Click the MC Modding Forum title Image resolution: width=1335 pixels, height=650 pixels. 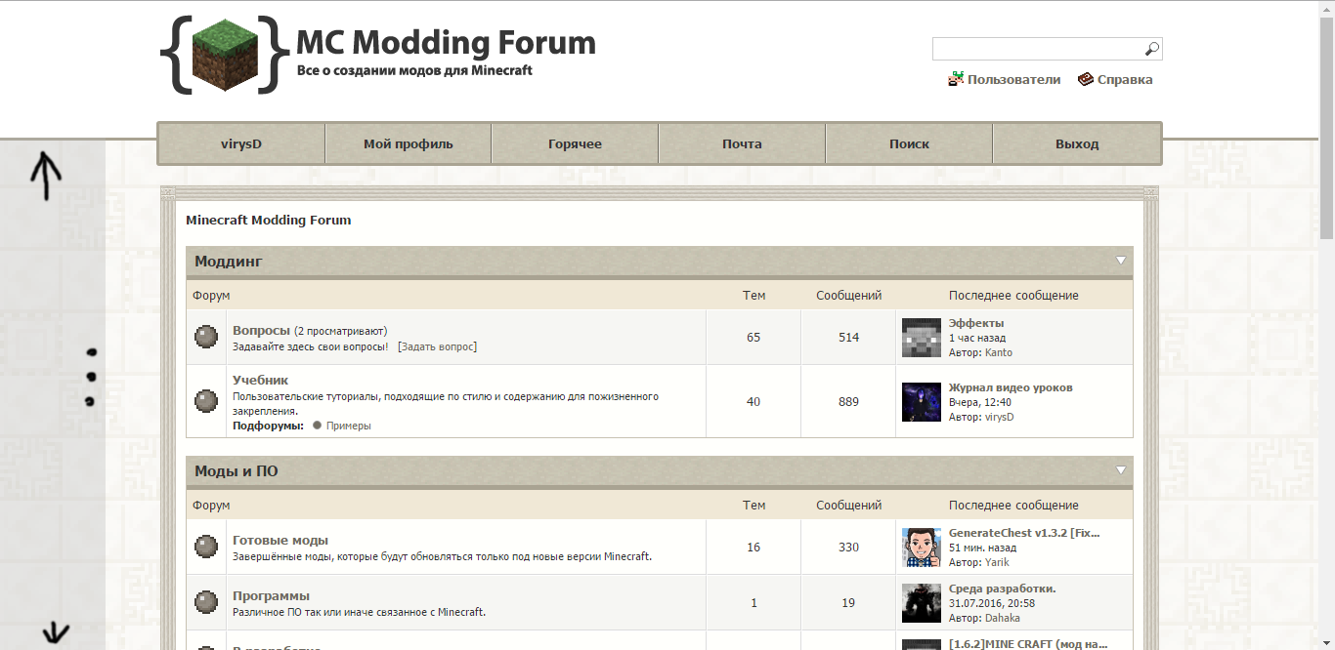pos(446,43)
